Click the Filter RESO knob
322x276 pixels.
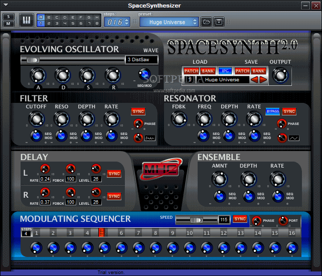[61, 119]
